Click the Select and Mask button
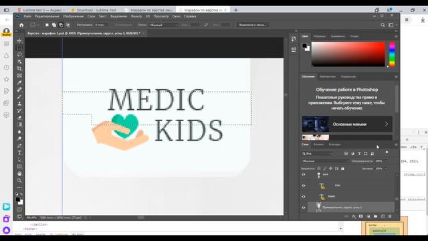The height and width of the screenshot is (241, 428). click(253, 25)
